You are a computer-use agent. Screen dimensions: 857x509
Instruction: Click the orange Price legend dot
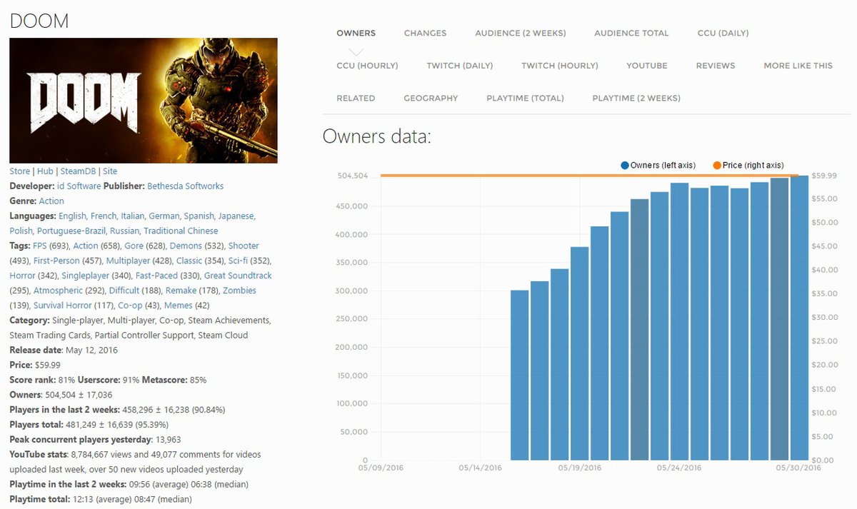[717, 166]
